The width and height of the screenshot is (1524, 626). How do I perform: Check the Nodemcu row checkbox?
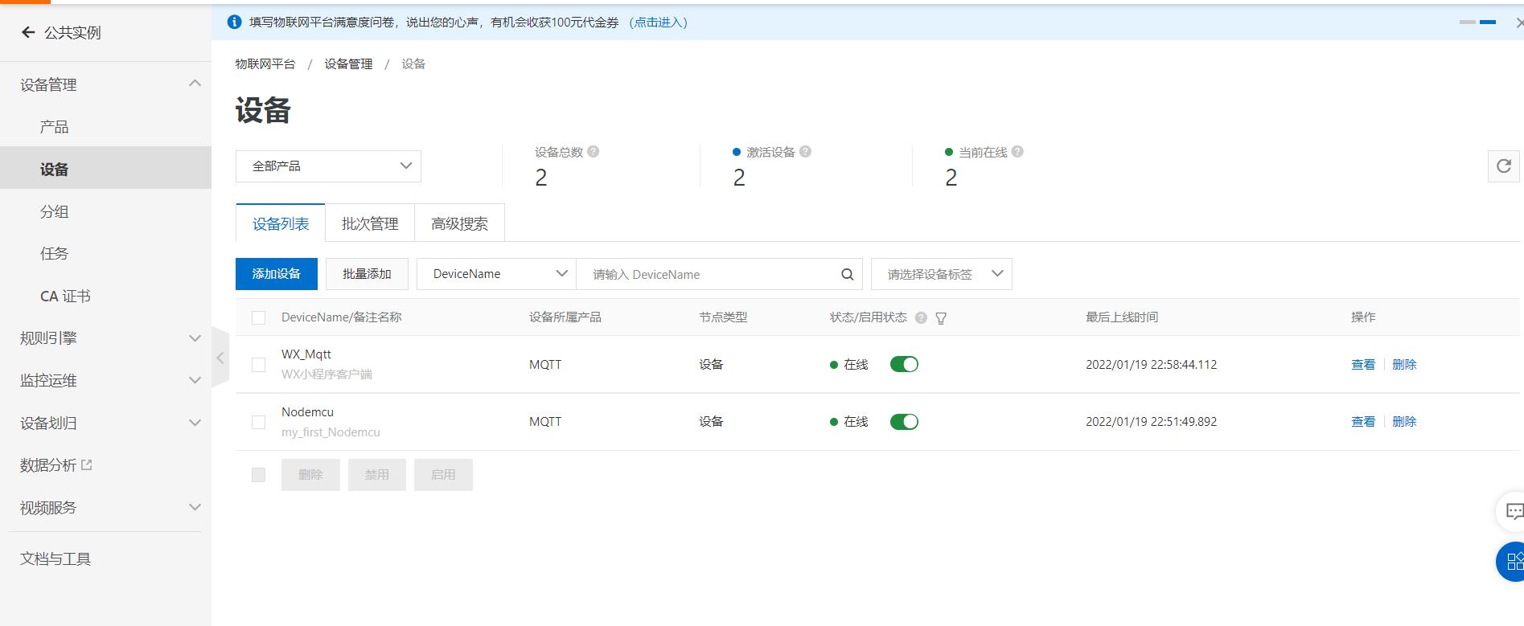click(258, 422)
